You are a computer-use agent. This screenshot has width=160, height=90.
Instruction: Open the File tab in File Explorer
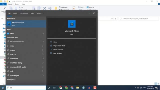click(x=3, y=4)
